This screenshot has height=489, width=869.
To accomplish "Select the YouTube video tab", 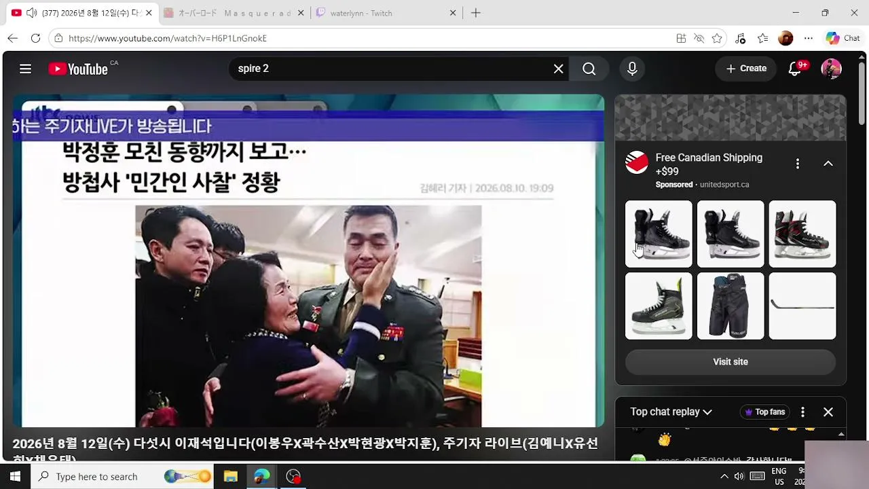I will [82, 13].
